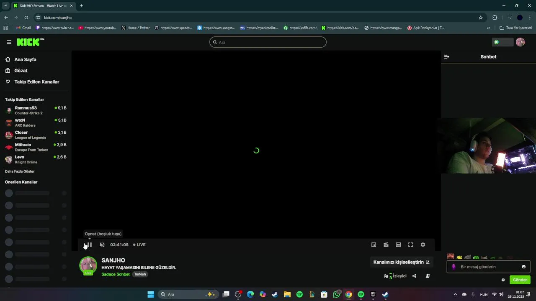Toggle theater mode in player

398,245
